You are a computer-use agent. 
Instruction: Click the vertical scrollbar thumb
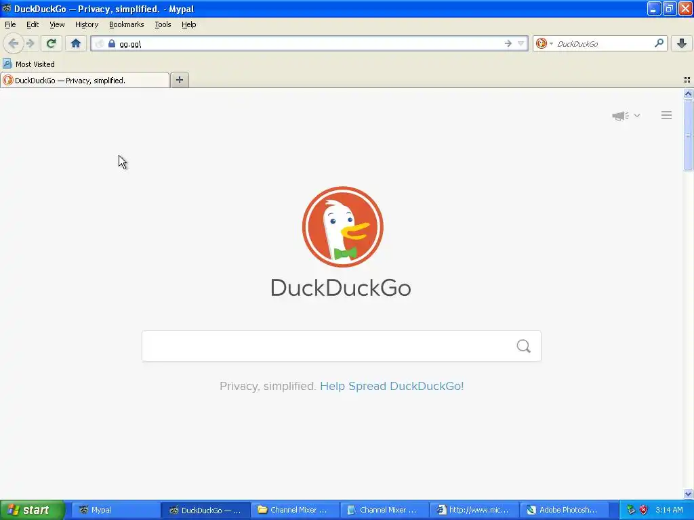(x=688, y=135)
